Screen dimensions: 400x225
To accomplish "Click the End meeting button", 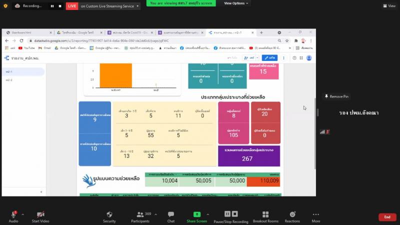I will click(387, 217).
